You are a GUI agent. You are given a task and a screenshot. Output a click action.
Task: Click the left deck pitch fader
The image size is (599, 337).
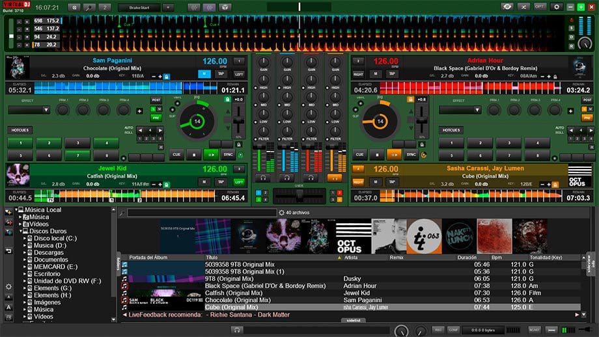(x=239, y=122)
